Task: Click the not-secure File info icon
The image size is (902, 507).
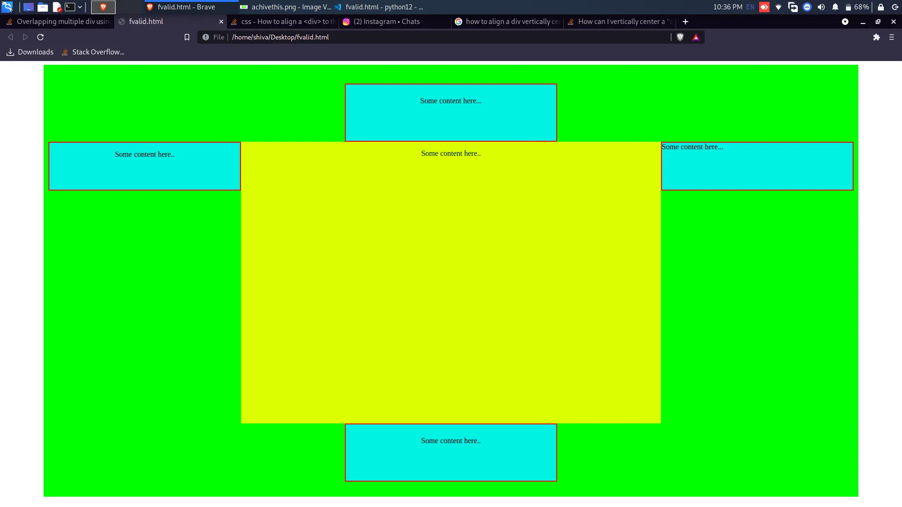Action: click(x=206, y=37)
